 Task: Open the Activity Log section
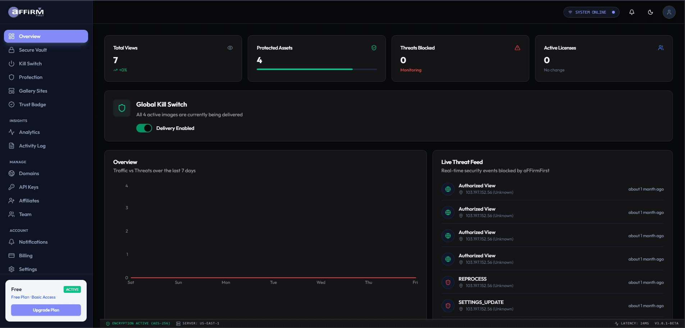[x=32, y=146]
